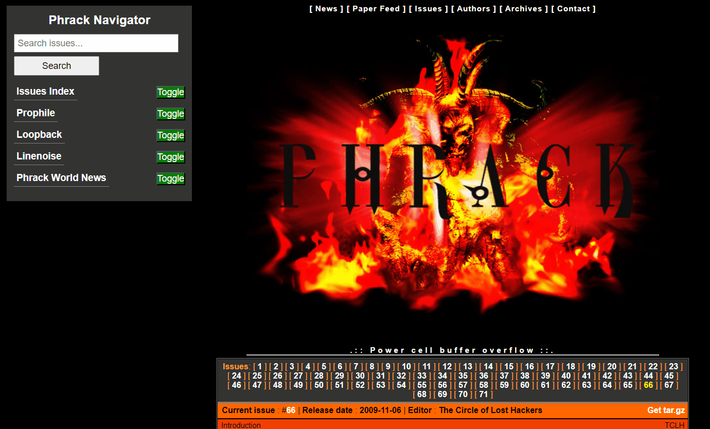Go to issue 36
Viewport: 710px width, 429px height.
pos(484,376)
